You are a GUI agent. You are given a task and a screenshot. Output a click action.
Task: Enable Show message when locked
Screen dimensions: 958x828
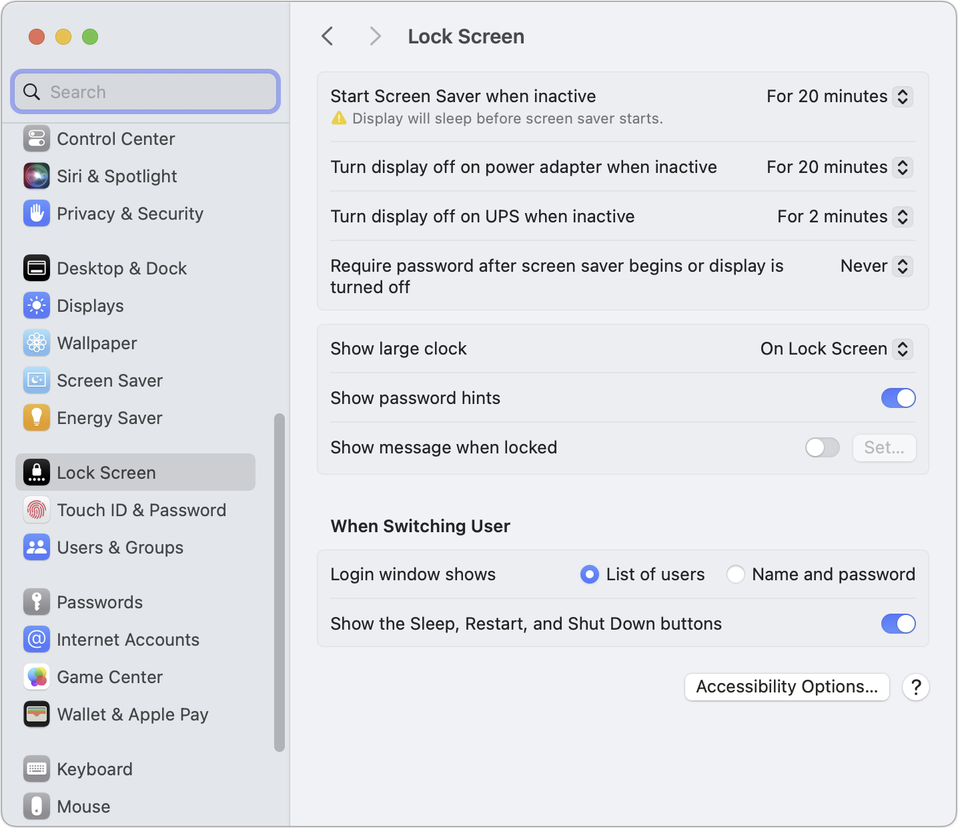822,447
